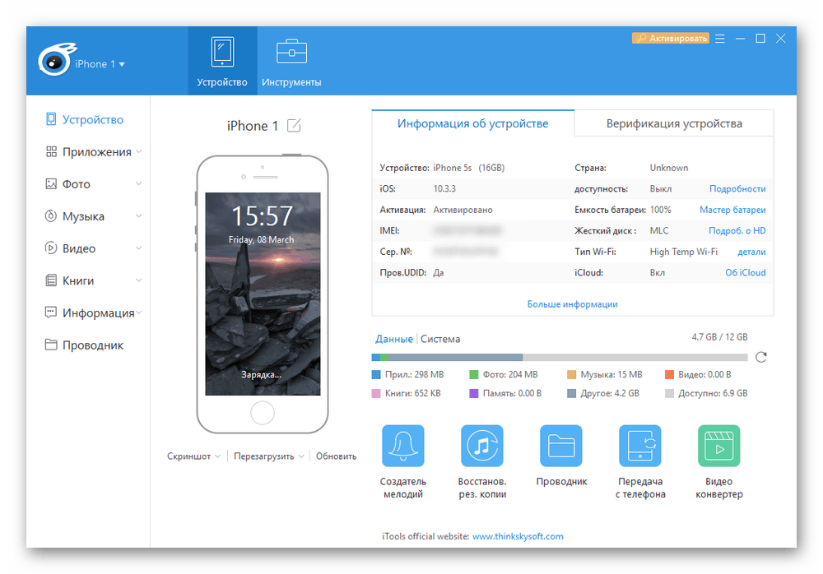Open the Проводник folder tool icon
Image resolution: width=823 pixels, height=574 pixels.
(x=561, y=446)
